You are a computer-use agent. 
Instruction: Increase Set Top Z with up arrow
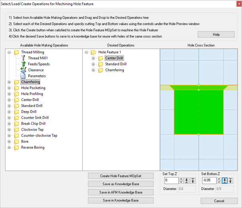[x=181, y=179]
